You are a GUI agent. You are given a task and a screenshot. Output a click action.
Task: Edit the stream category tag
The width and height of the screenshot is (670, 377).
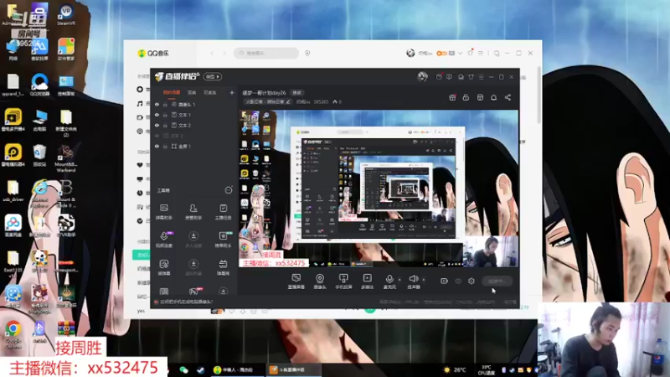click(x=267, y=101)
